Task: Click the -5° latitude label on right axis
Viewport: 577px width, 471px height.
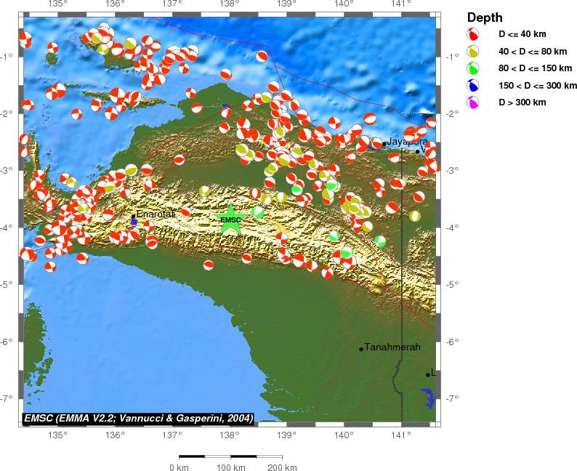Action: (x=451, y=284)
